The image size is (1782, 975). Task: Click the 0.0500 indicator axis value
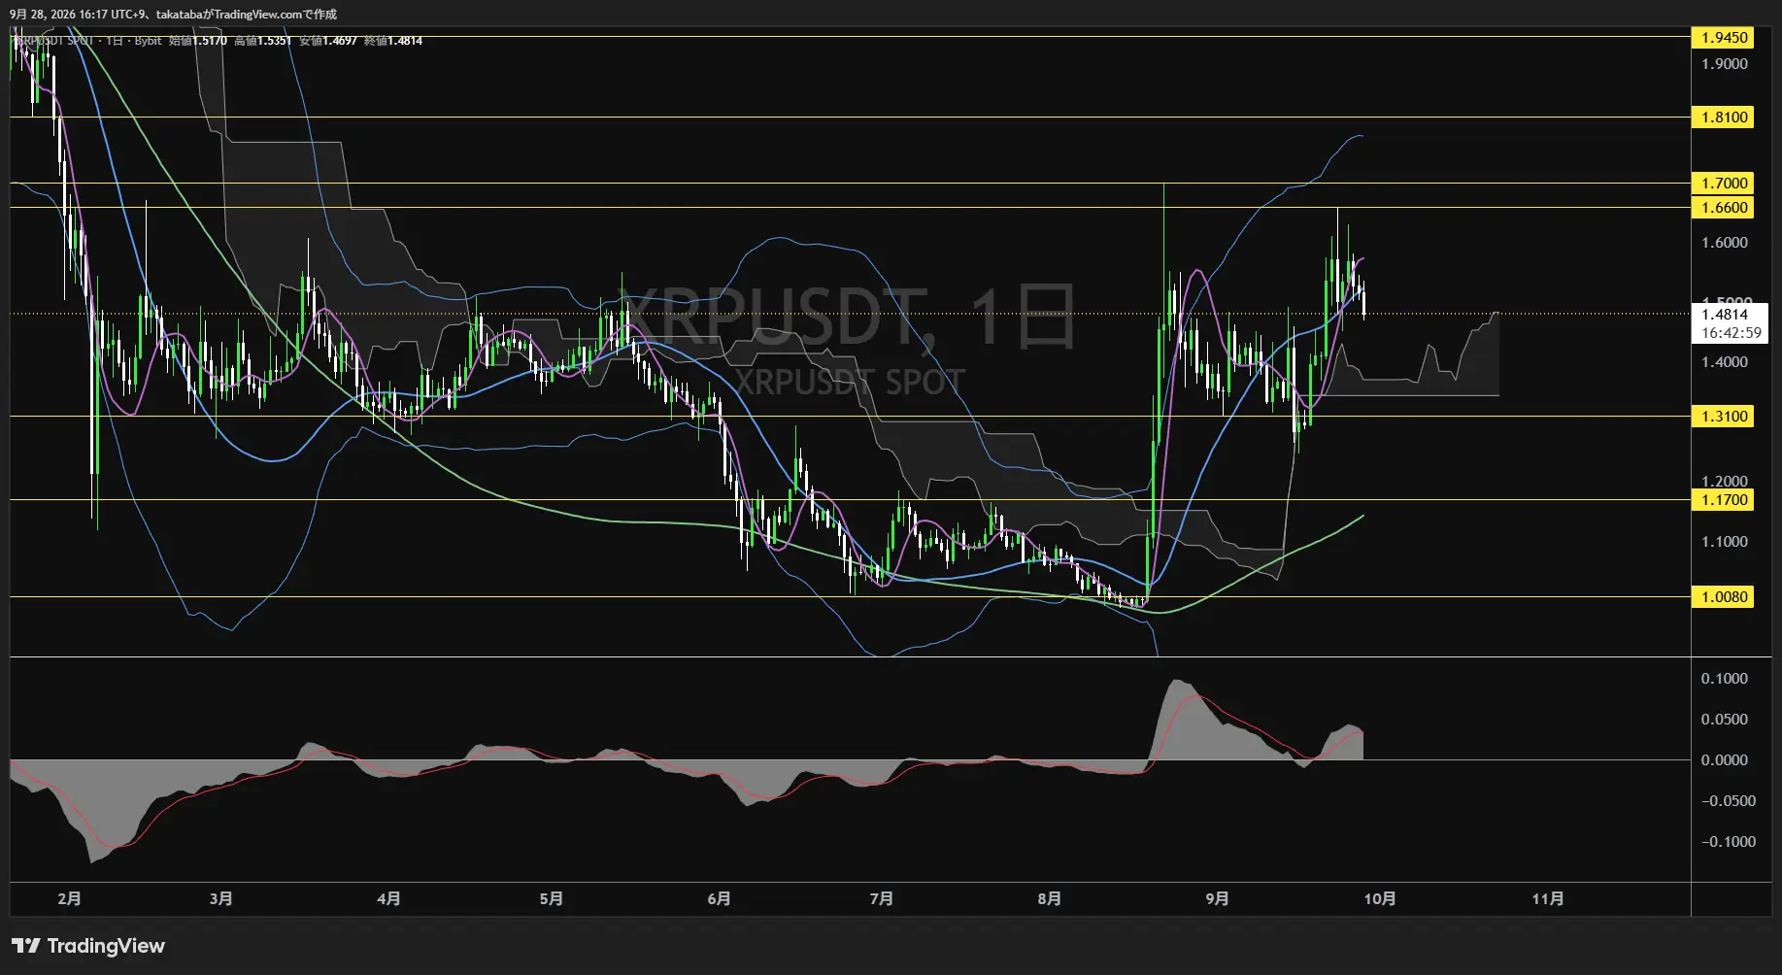[x=1725, y=720]
